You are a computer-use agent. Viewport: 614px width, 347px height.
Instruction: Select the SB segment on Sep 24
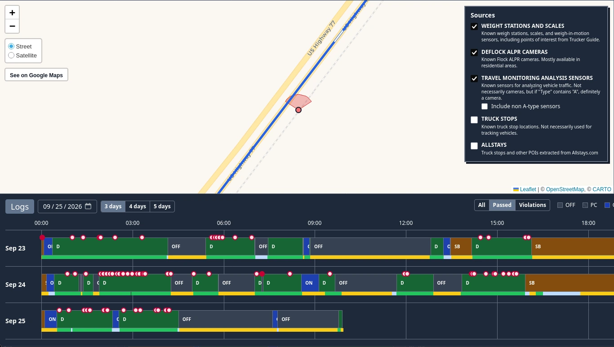[x=570, y=283]
